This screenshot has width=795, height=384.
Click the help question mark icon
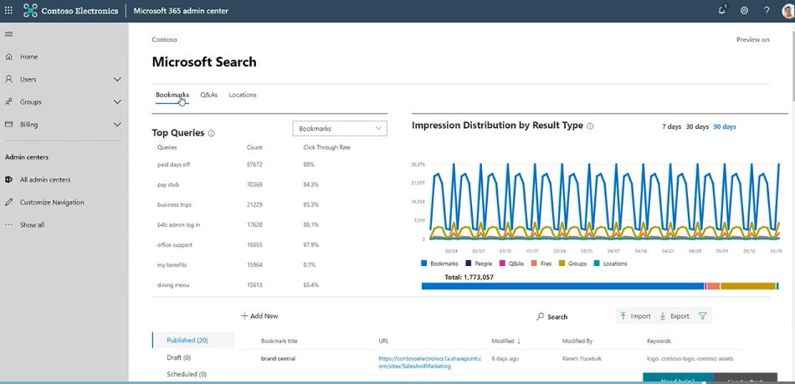tap(767, 11)
